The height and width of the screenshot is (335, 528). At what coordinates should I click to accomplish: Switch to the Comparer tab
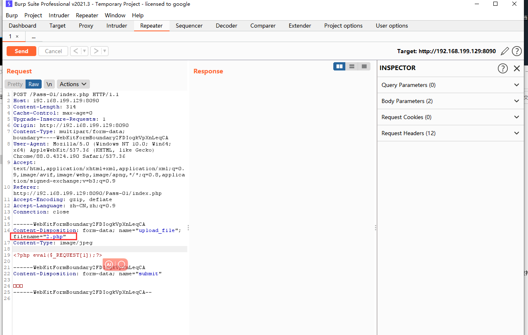263,26
